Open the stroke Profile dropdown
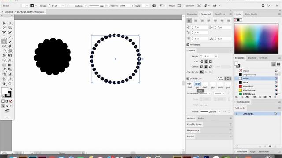 pyautogui.click(x=219, y=112)
